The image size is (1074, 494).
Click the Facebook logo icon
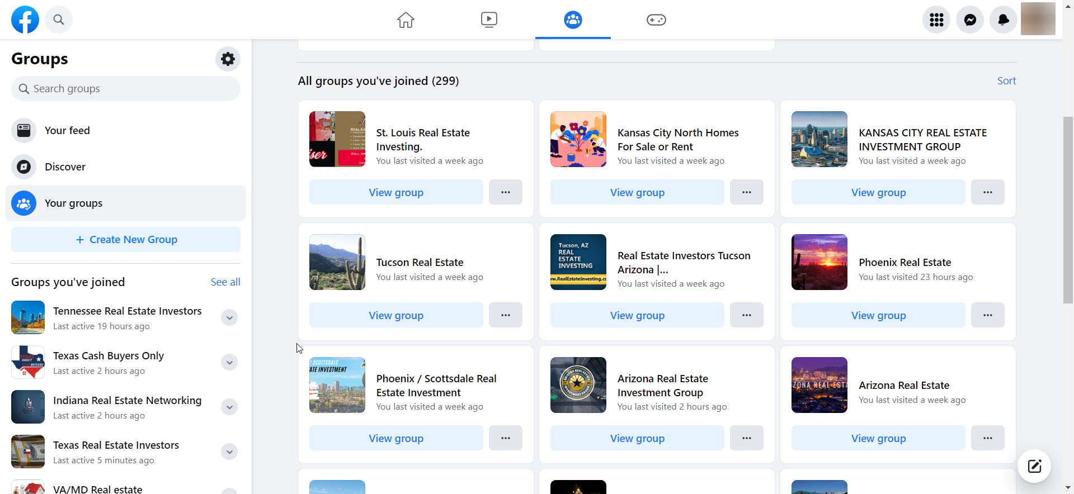point(25,20)
